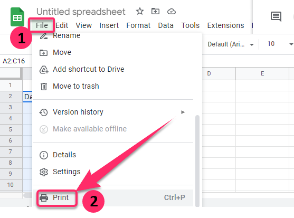Click the Settings gear icon
The height and width of the screenshot is (218, 294).
[x=44, y=172]
